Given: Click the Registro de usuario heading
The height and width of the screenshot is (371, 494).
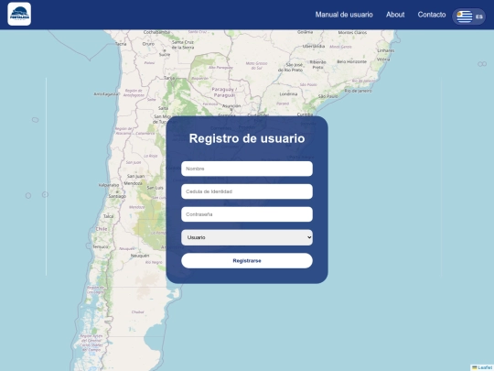Looking at the screenshot, I should 247,138.
